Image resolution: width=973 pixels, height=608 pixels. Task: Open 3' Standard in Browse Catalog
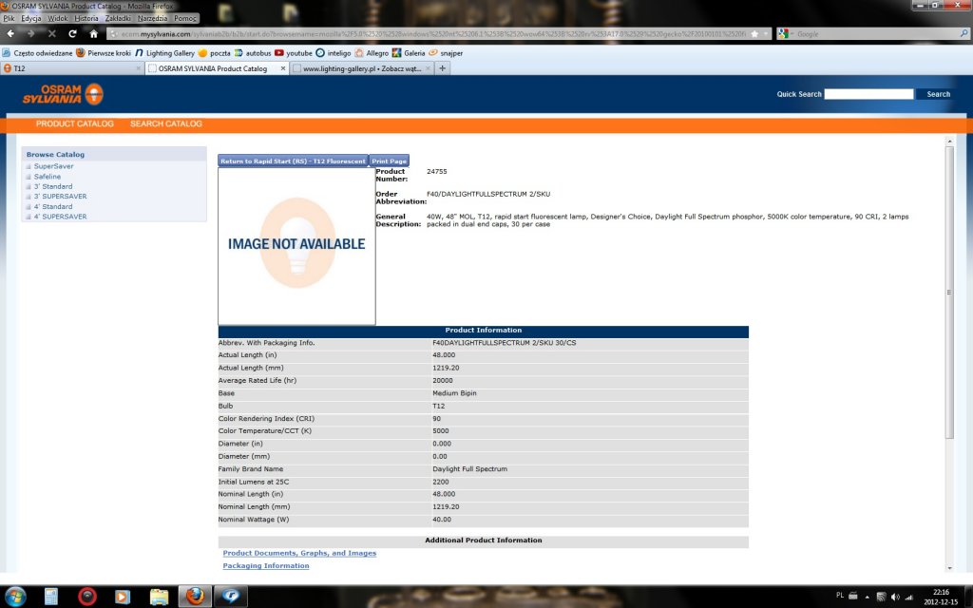click(53, 187)
